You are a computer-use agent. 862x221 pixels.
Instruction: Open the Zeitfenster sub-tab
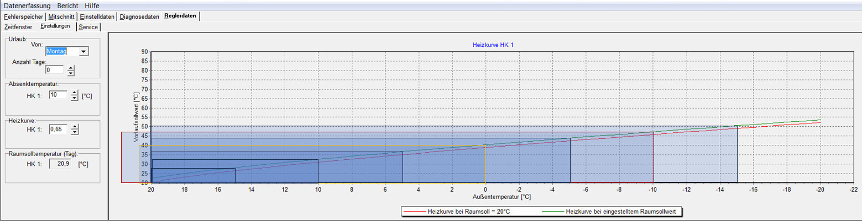[x=18, y=26]
